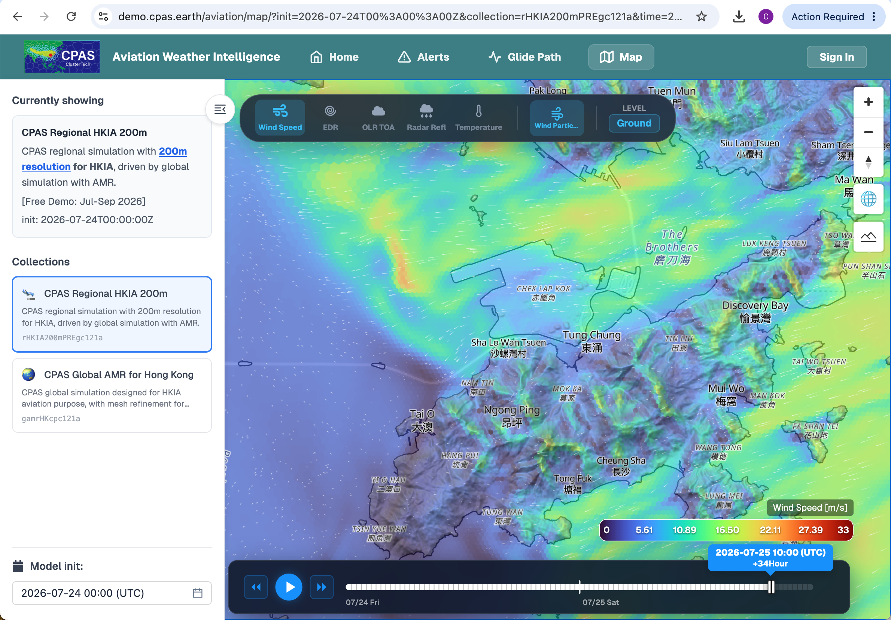Select the Radar Refl layer
The image size is (891, 620).
tap(426, 118)
